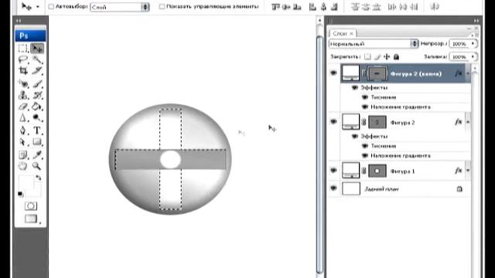495x278 pixels.
Task: Select the Hand tool
Action: (22, 166)
